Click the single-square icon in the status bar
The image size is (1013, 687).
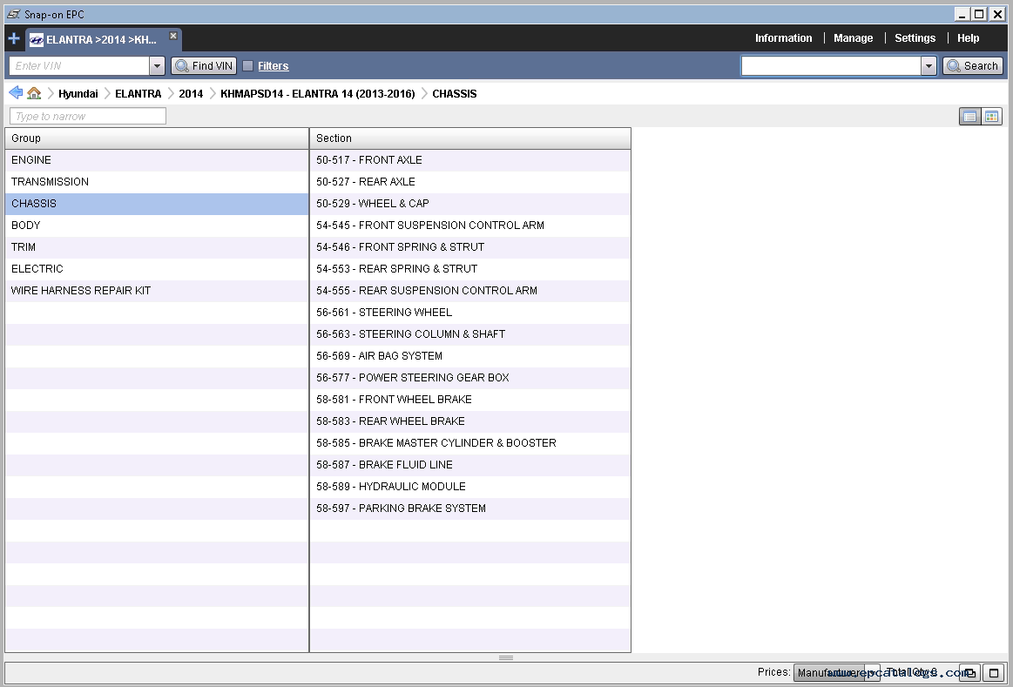tap(994, 673)
